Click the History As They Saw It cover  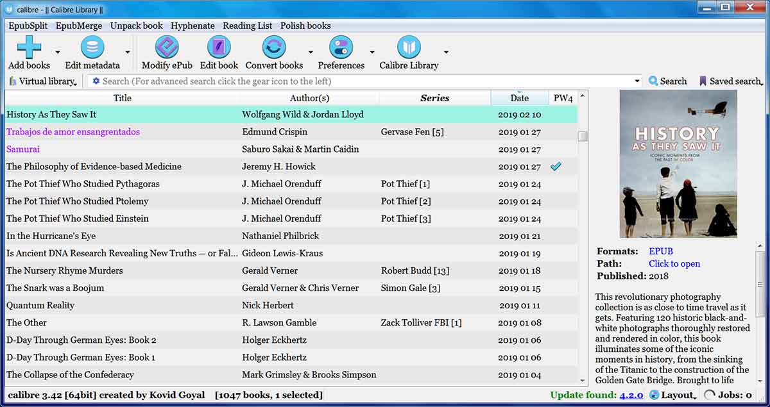click(678, 164)
